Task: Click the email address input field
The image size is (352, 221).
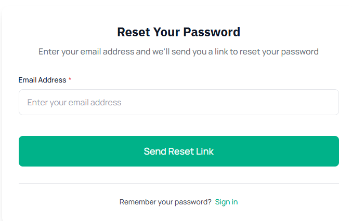Action: [x=178, y=102]
